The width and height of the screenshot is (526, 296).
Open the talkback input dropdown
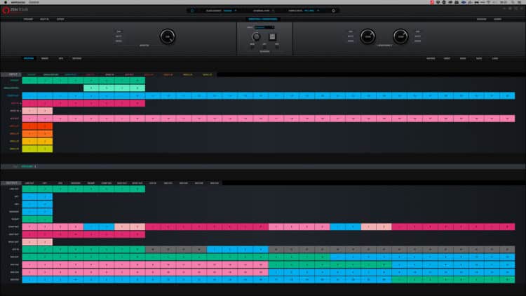[264, 27]
